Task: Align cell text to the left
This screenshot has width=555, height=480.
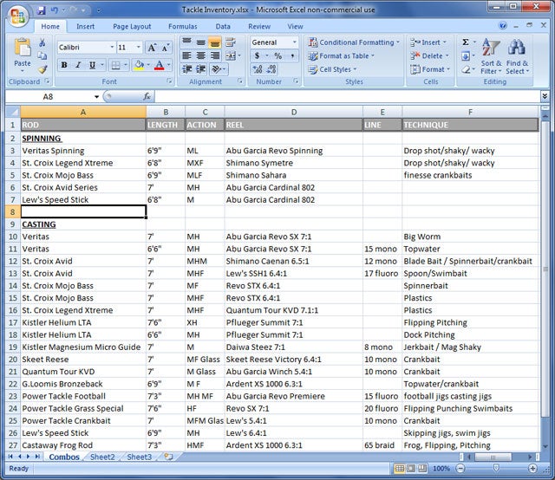Action: pyautogui.click(x=187, y=56)
